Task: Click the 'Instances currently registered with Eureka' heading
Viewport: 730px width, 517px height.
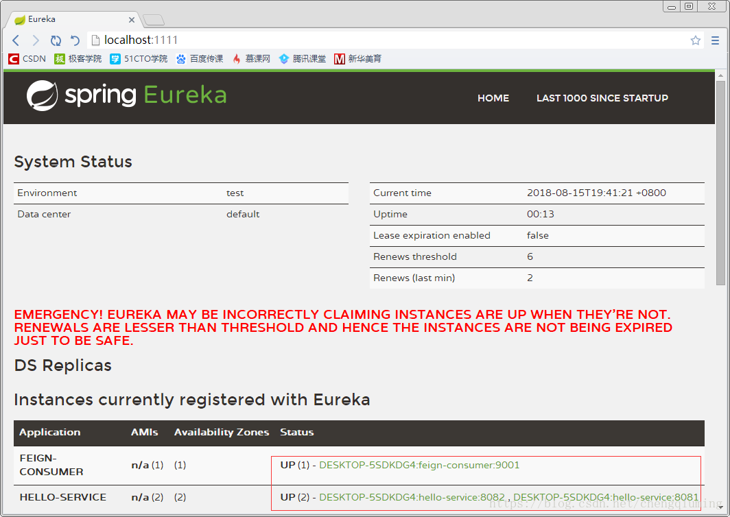Action: pyautogui.click(x=192, y=400)
